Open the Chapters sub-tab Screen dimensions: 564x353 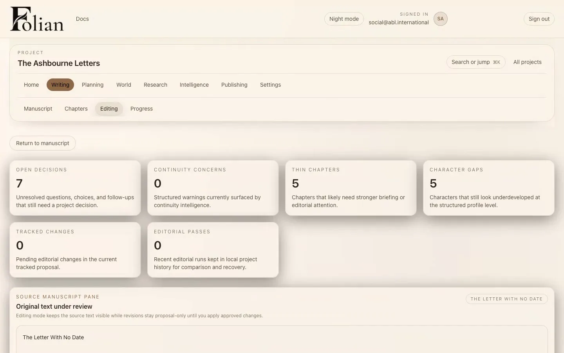[x=76, y=109]
